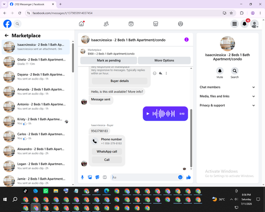The height and width of the screenshot is (212, 265).
Task: Reload the page
Action: tap(20, 13)
